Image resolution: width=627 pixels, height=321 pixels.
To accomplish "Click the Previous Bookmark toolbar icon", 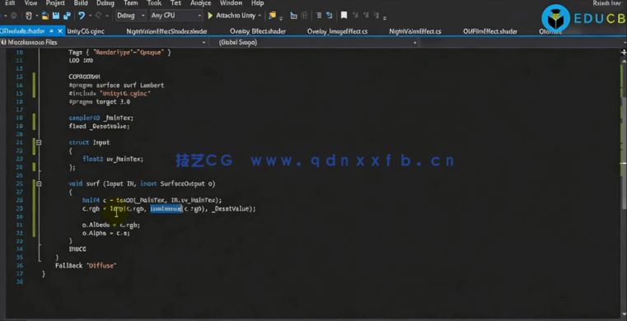I will 356,16.
